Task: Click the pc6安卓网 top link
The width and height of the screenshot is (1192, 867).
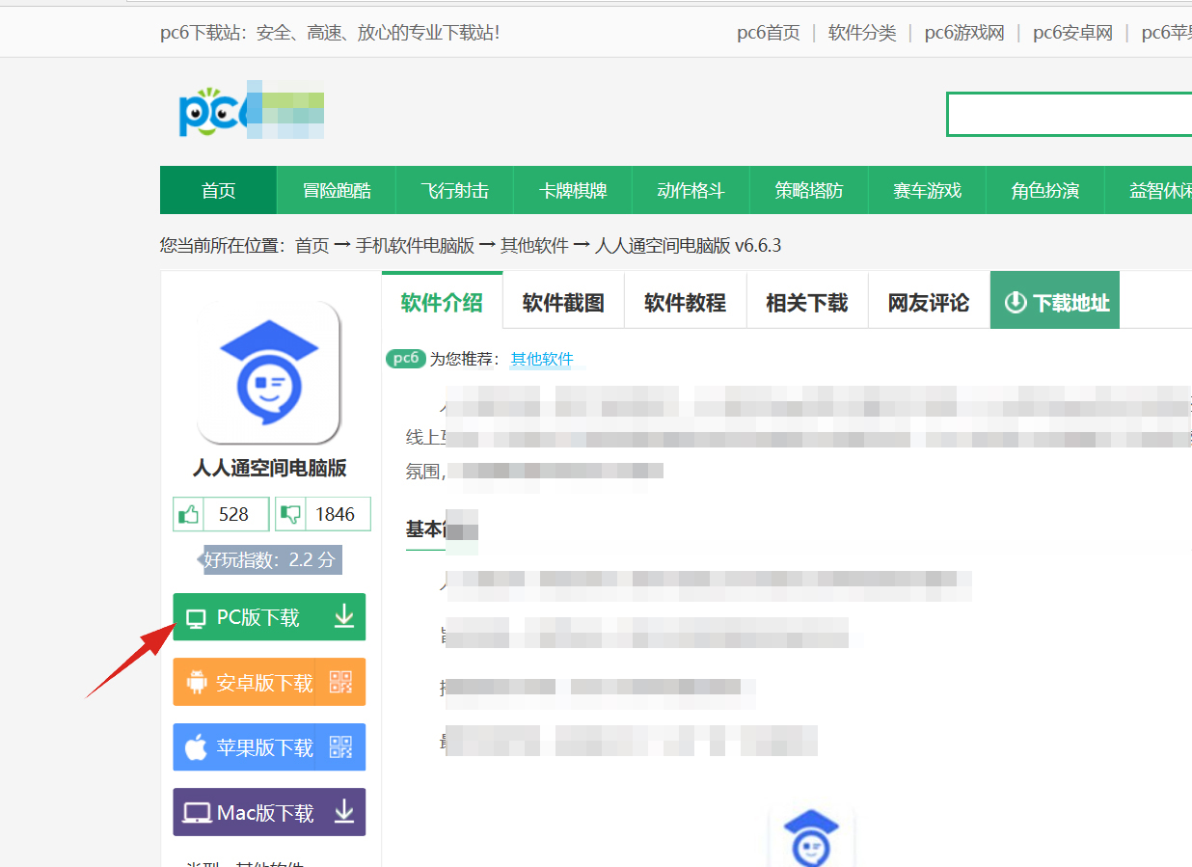Action: point(1072,33)
